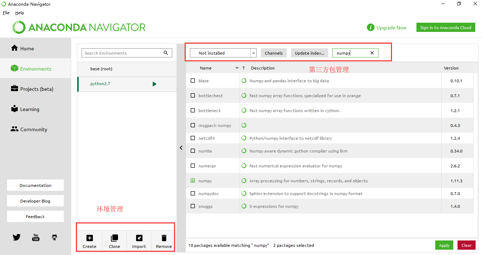Clear the numpy search with X icon
Image resolution: width=482 pixels, height=255 pixels.
point(372,53)
